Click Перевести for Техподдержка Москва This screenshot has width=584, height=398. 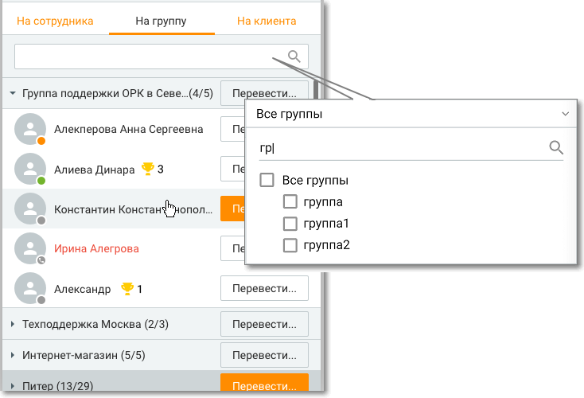[264, 324]
